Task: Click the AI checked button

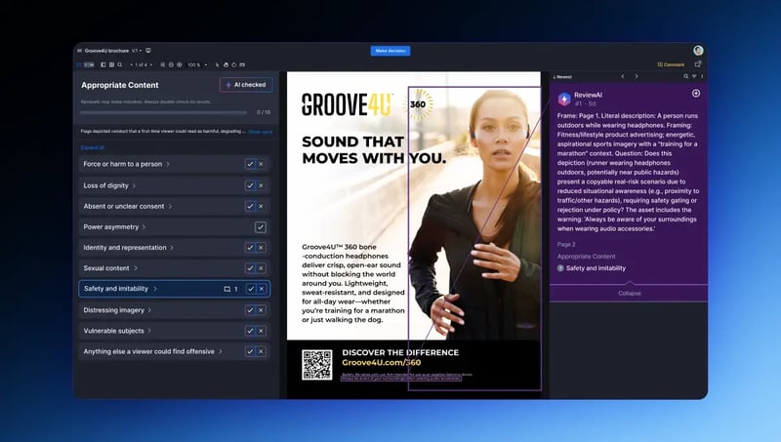Action: point(246,85)
